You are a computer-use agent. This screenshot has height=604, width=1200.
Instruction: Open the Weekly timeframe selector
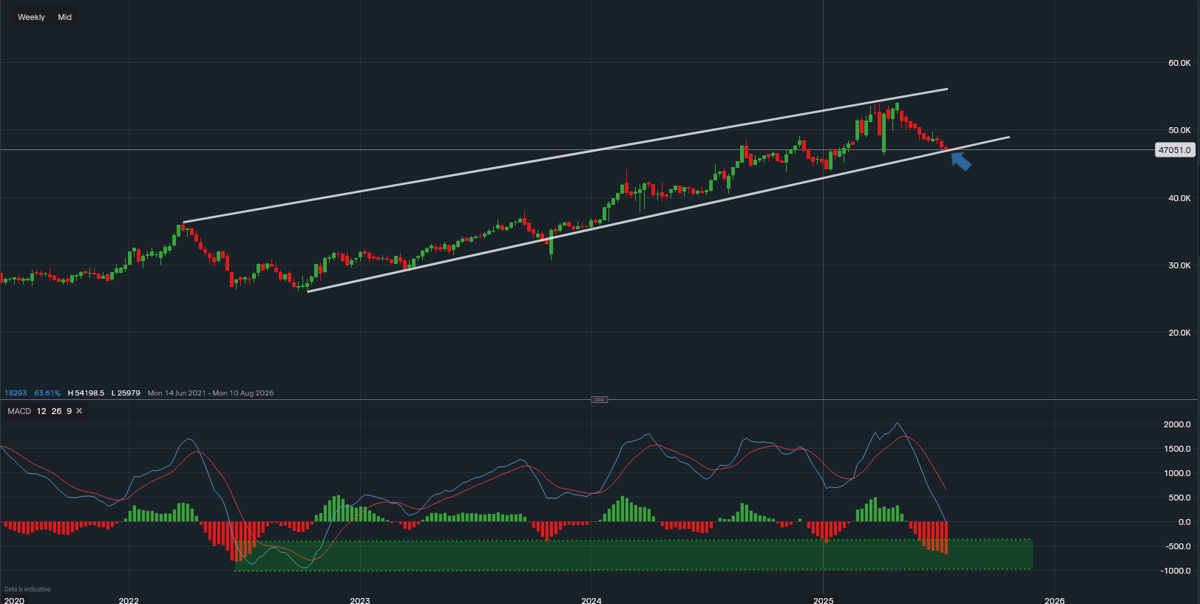[31, 17]
